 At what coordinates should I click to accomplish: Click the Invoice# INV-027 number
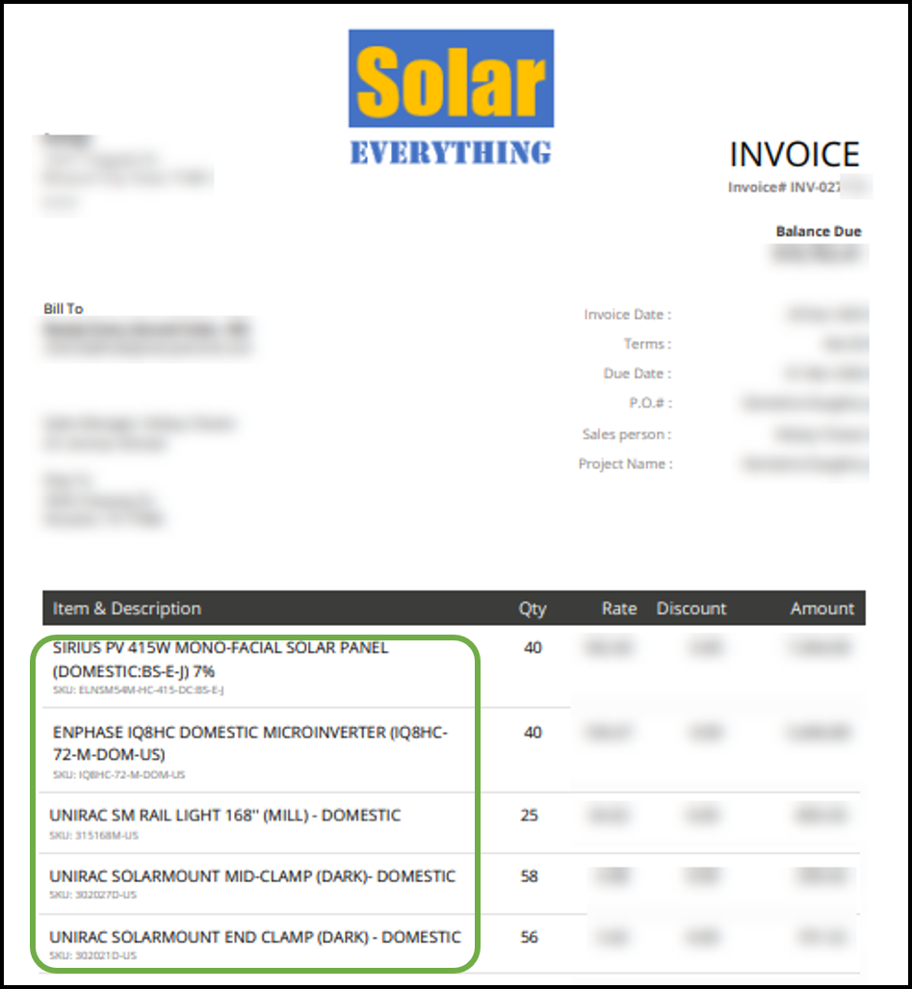784,188
